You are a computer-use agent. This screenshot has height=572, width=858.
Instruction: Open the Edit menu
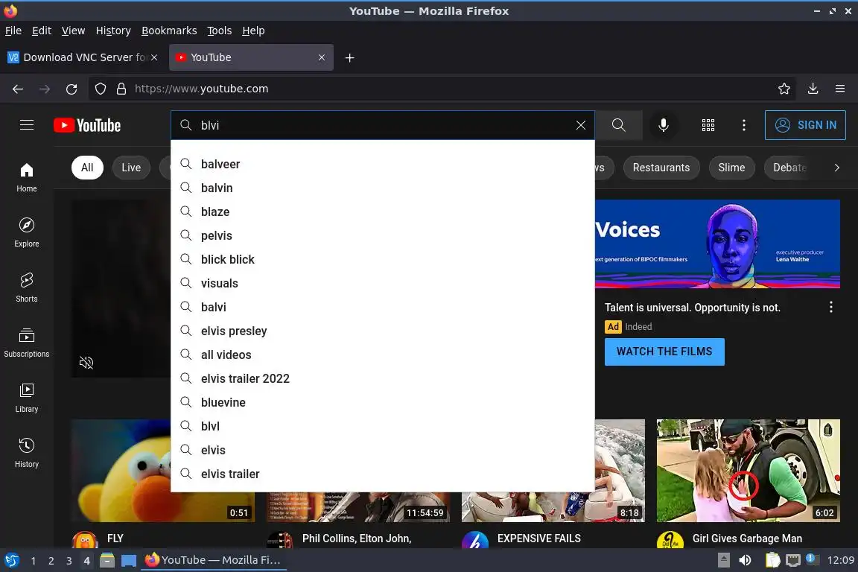click(x=42, y=31)
